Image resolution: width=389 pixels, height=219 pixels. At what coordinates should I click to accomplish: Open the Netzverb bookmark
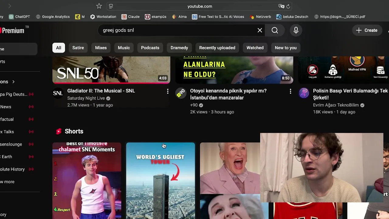[260, 17]
